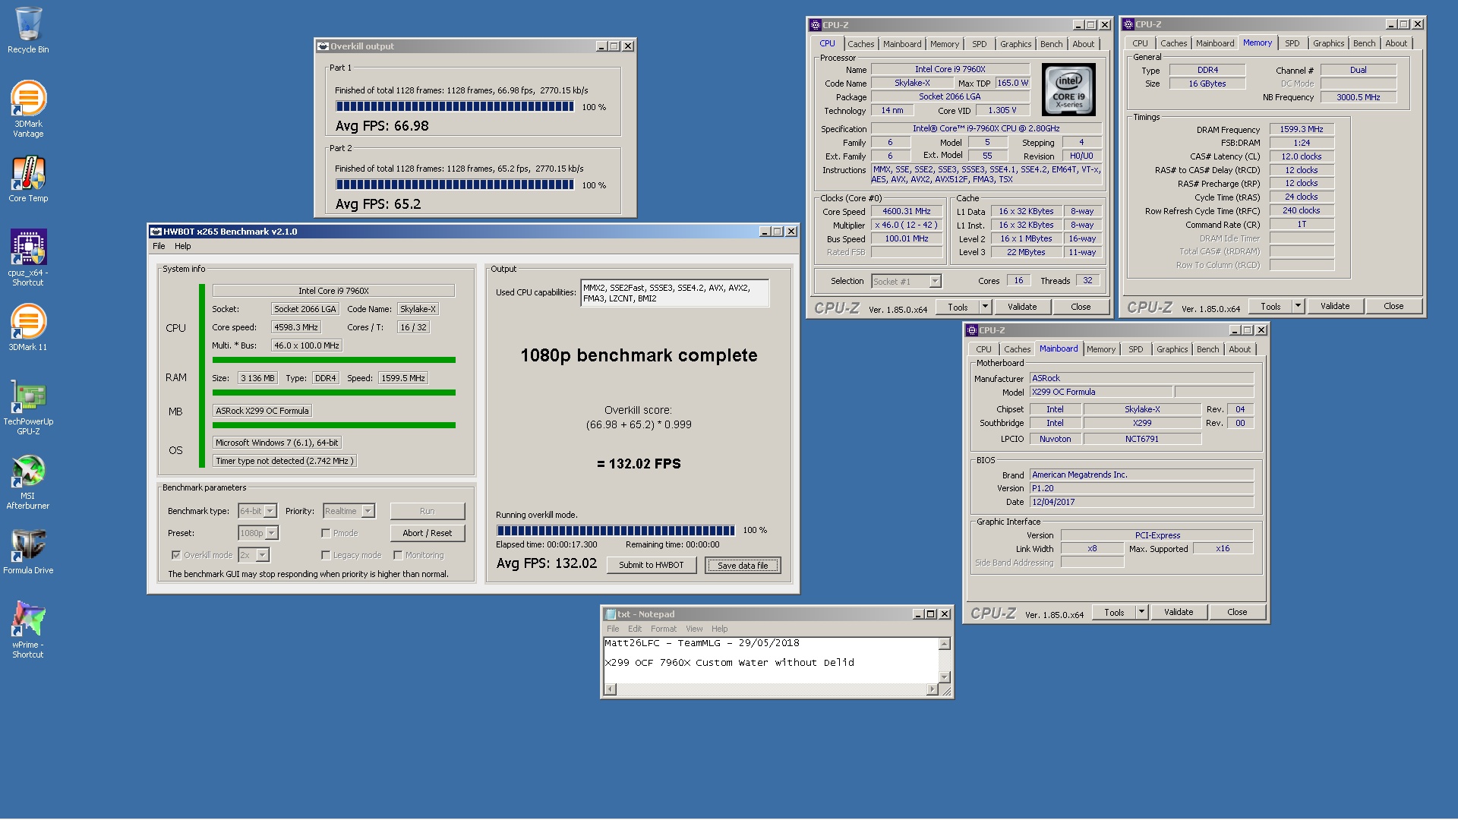Click CPU-Z CPU window title icon

(815, 25)
